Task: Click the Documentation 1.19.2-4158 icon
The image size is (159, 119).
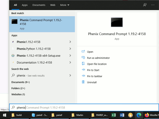Action: pyautogui.click(x=13, y=63)
